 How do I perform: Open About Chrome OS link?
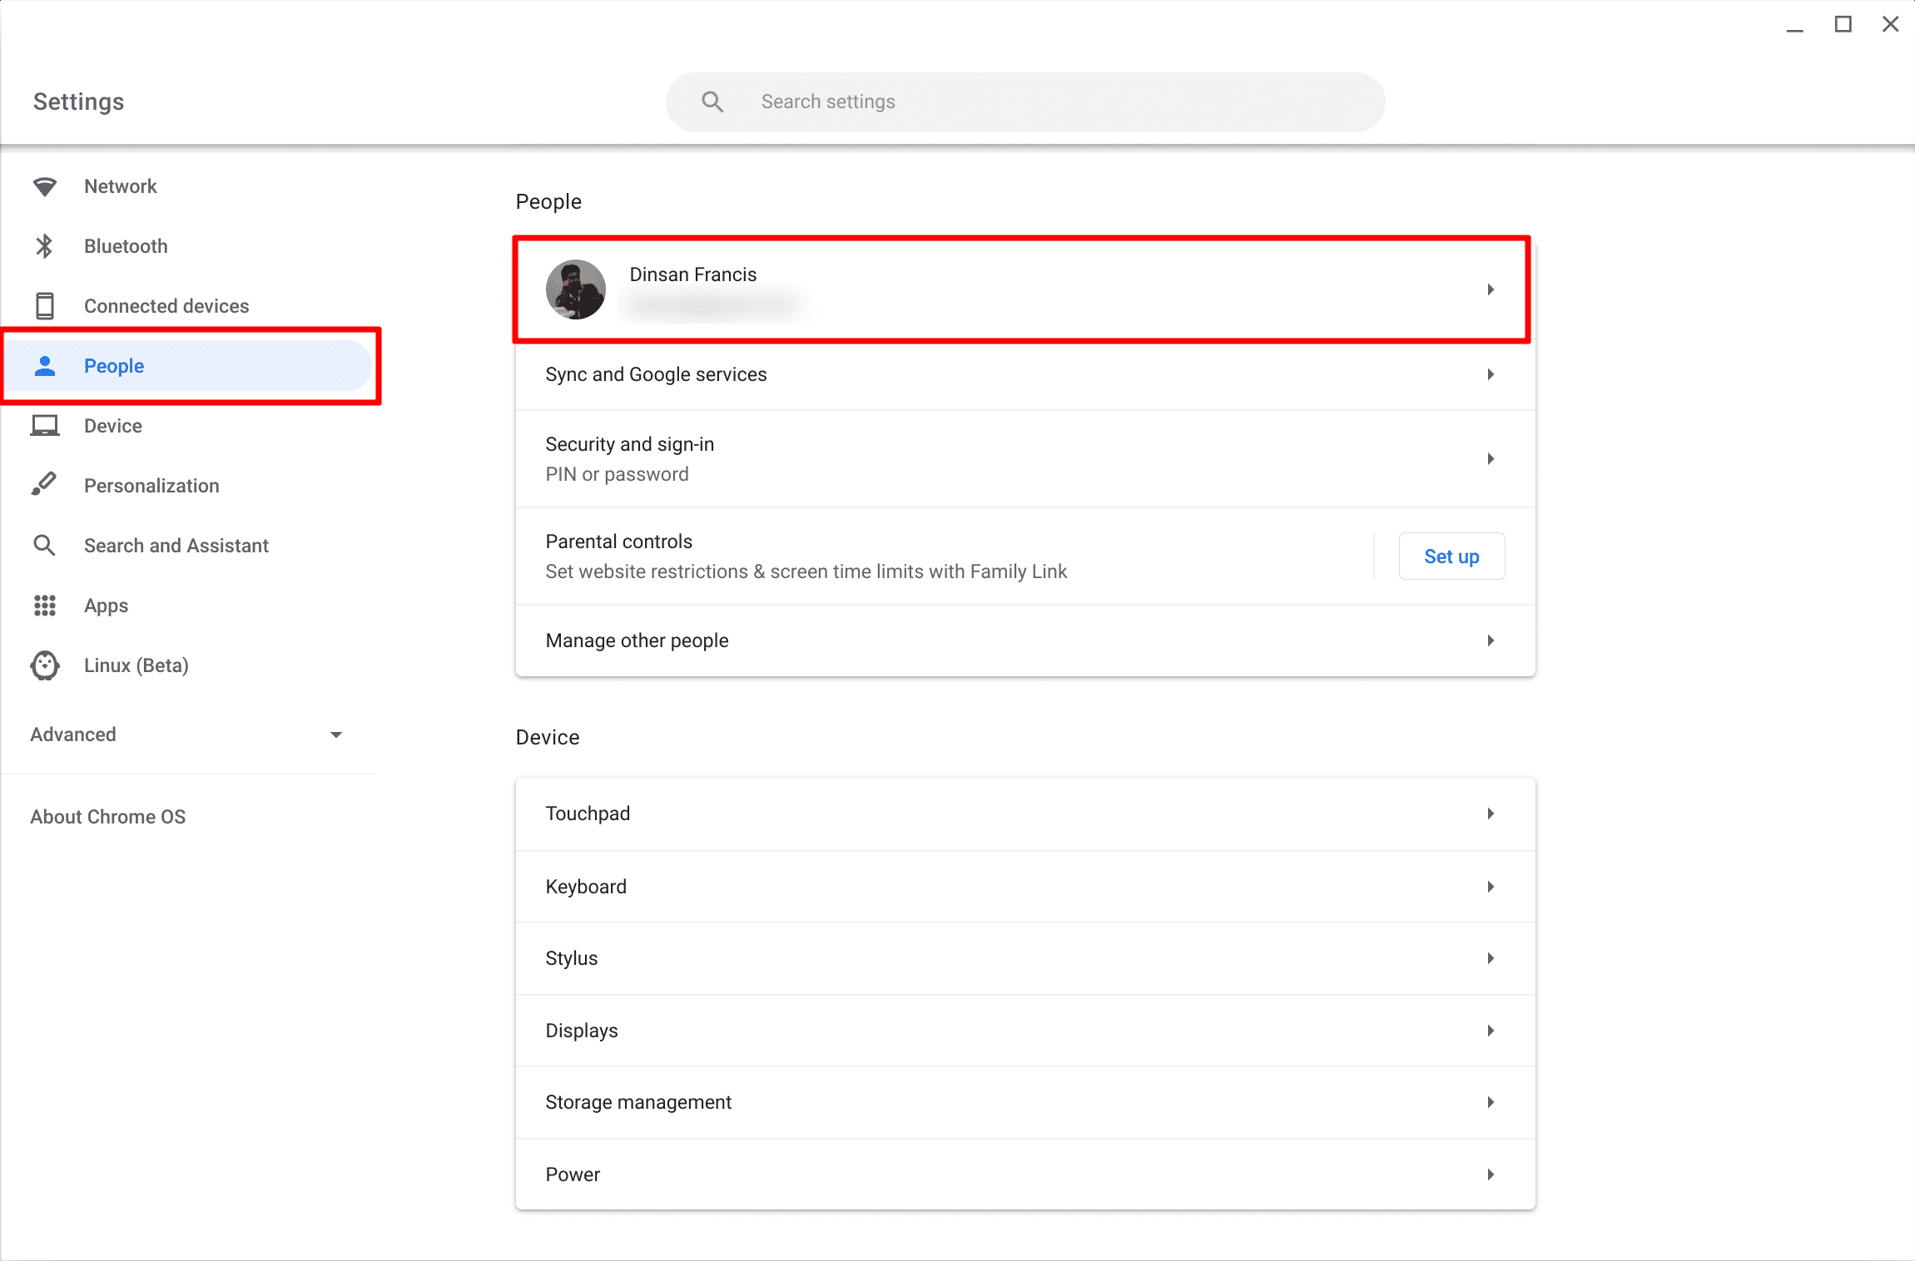[x=108, y=817]
